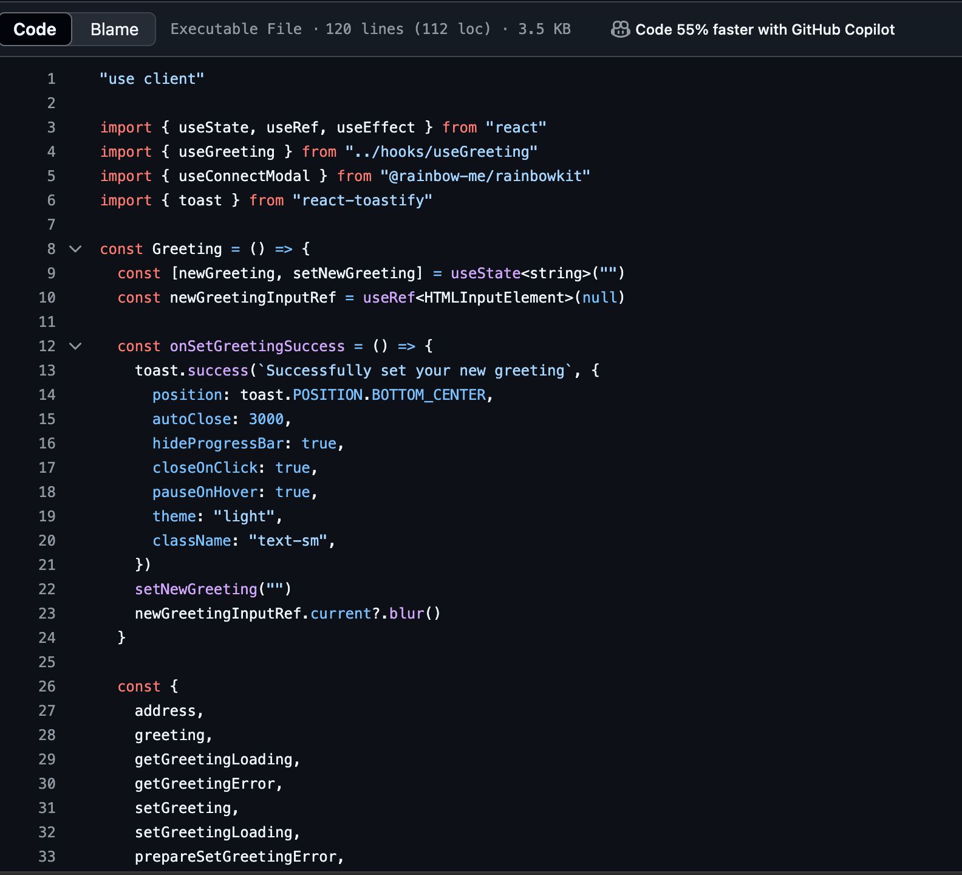Click POSITION.BOTTOM_CENTER constant

389,394
